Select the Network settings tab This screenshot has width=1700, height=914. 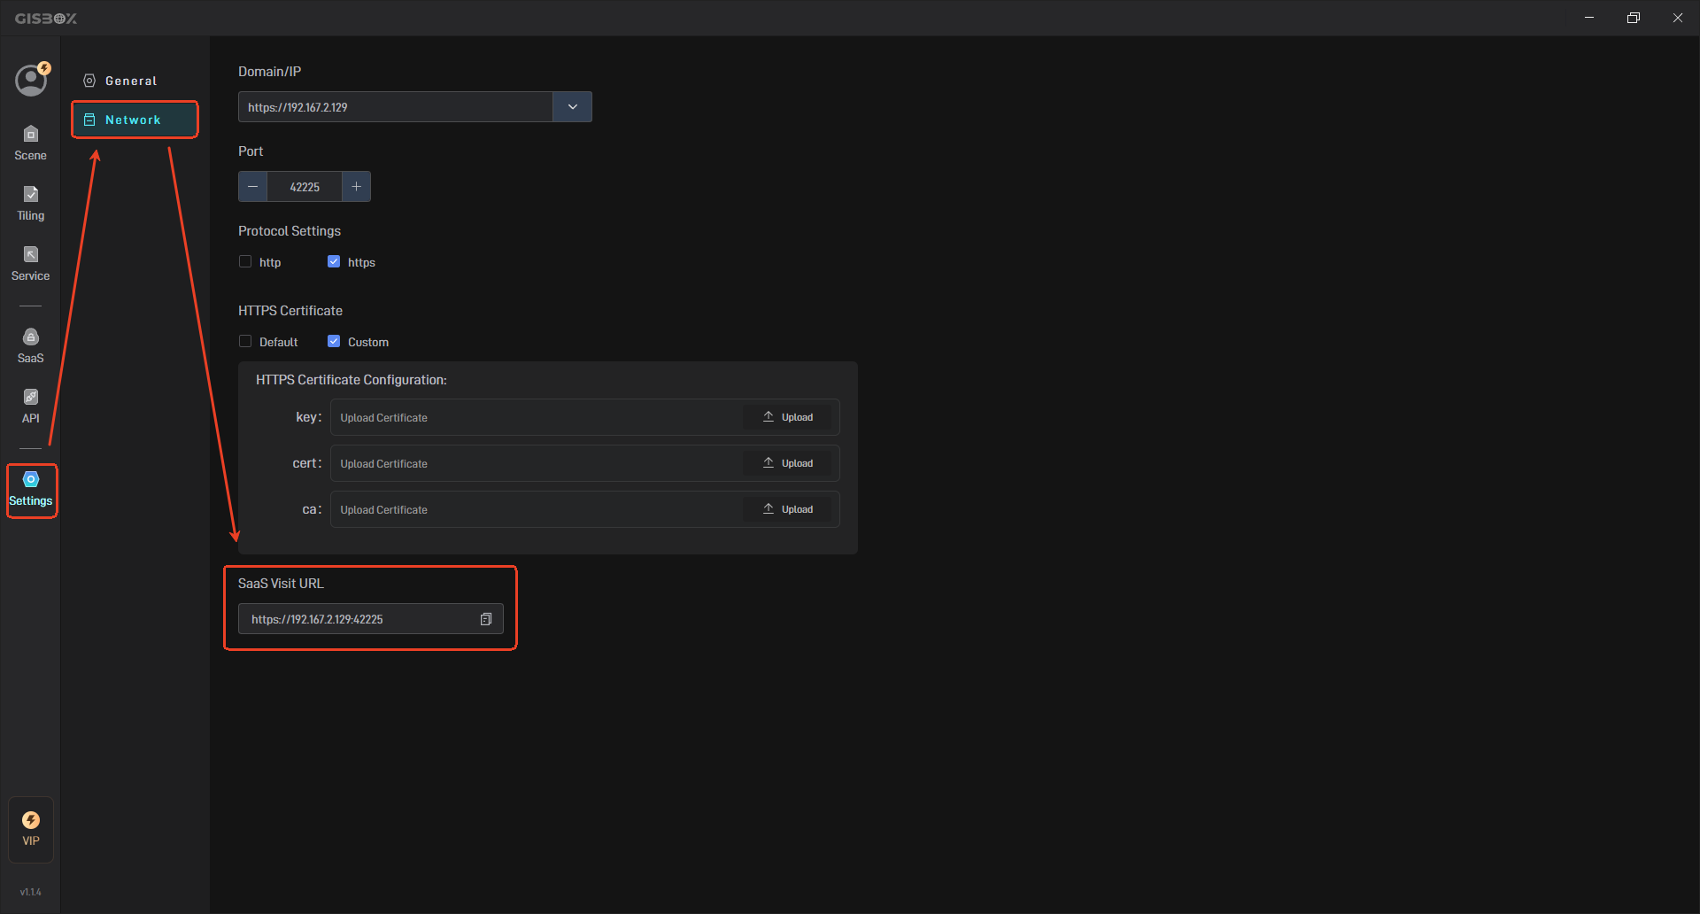[134, 120]
